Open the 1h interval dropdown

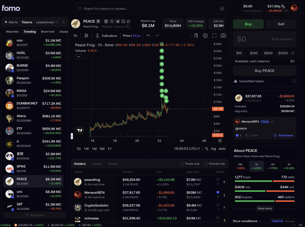pos(75,36)
